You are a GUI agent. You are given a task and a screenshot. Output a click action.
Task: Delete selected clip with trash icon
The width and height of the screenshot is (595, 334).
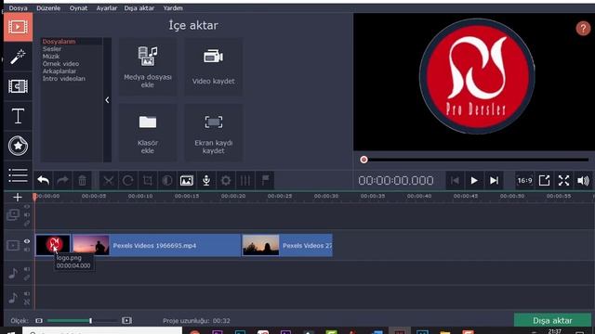pos(82,180)
